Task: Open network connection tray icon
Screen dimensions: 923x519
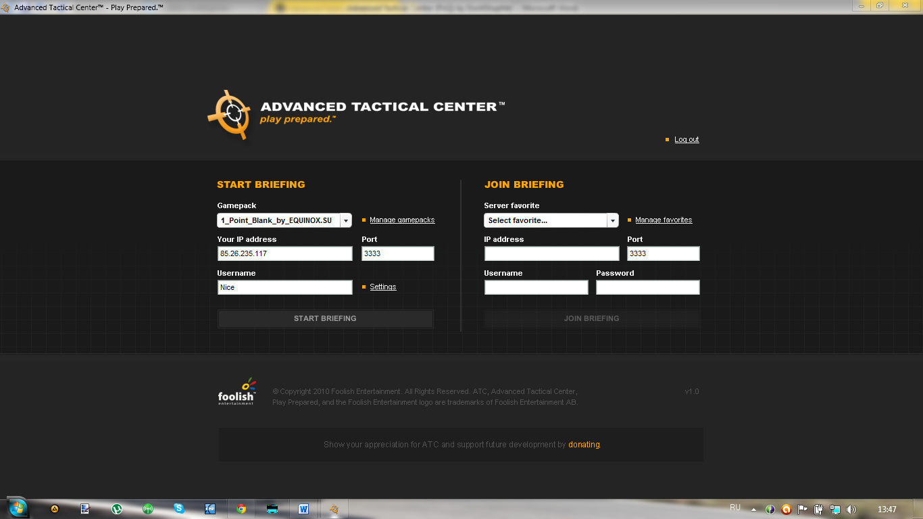Action: click(x=835, y=510)
